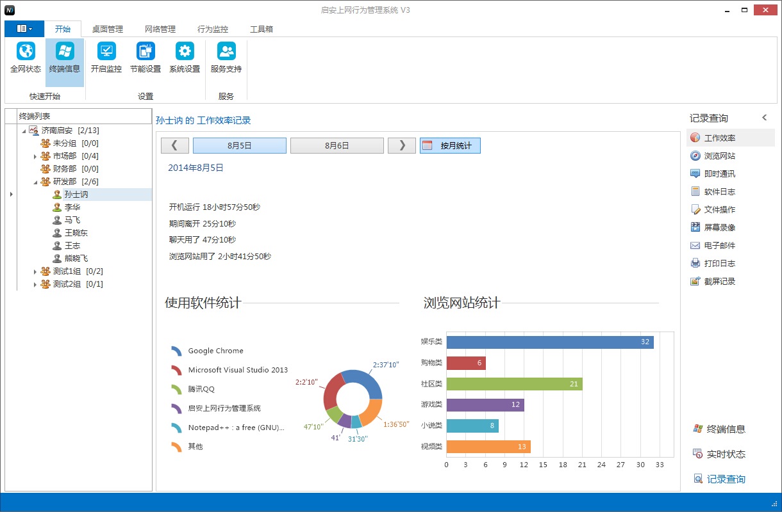
Task: Collapse the 济南启安 root node
Action: pyautogui.click(x=24, y=131)
